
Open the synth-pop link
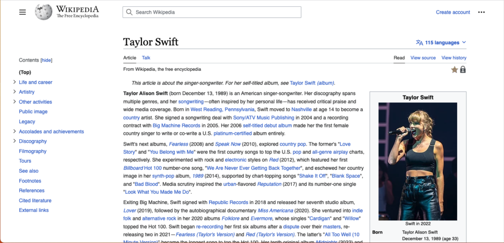coord(163,176)
